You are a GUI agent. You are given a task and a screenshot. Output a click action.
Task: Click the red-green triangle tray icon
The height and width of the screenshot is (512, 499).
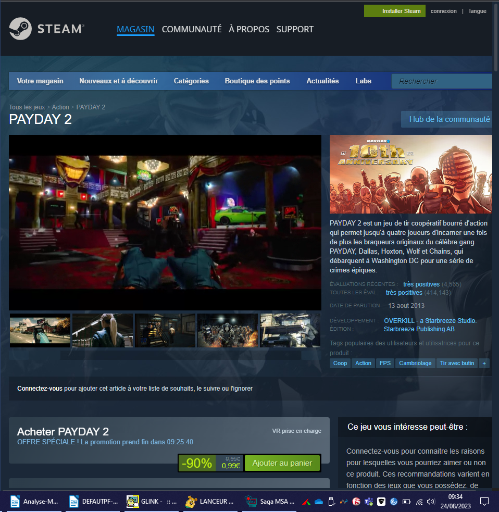[306, 502]
